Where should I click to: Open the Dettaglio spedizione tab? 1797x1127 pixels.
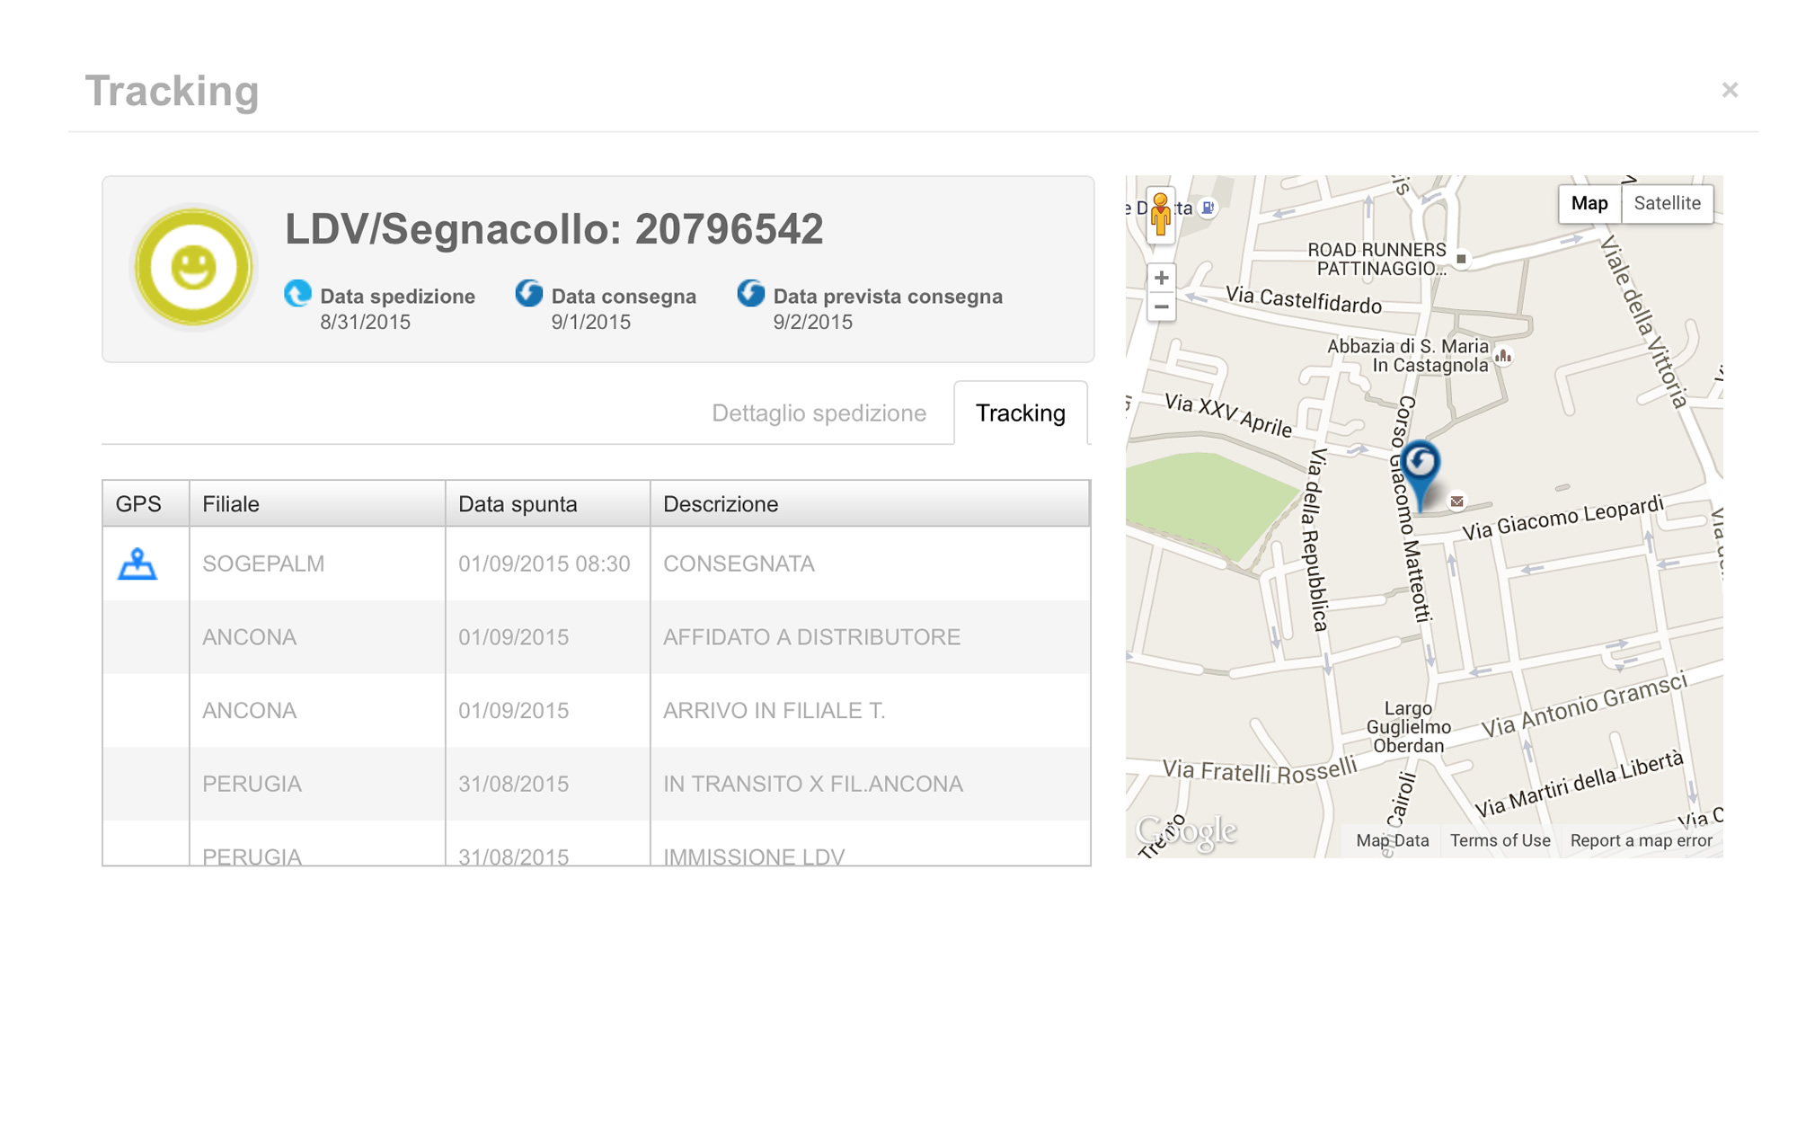coord(819,413)
